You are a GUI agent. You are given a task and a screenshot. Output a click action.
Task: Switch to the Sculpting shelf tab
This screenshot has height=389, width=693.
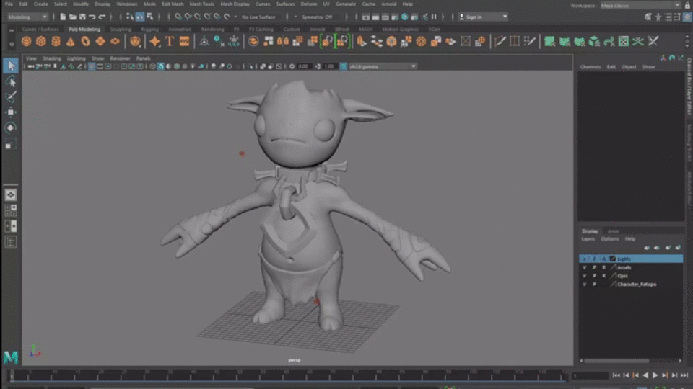click(x=121, y=29)
